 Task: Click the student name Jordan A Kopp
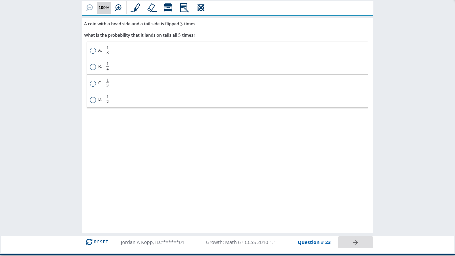click(x=152, y=242)
